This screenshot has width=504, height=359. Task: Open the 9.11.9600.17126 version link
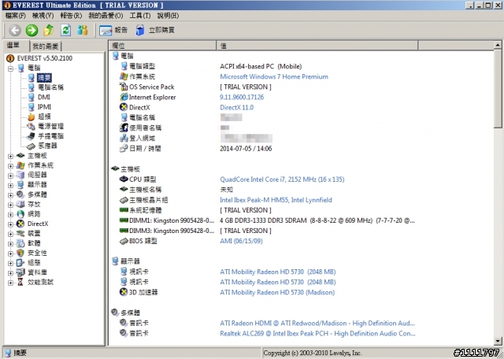pyautogui.click(x=242, y=97)
